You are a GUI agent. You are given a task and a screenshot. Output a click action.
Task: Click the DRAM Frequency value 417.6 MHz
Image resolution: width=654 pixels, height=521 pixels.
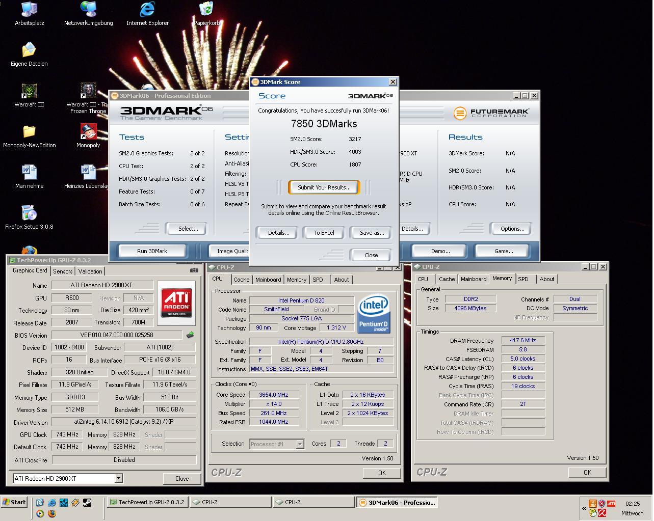(523, 340)
